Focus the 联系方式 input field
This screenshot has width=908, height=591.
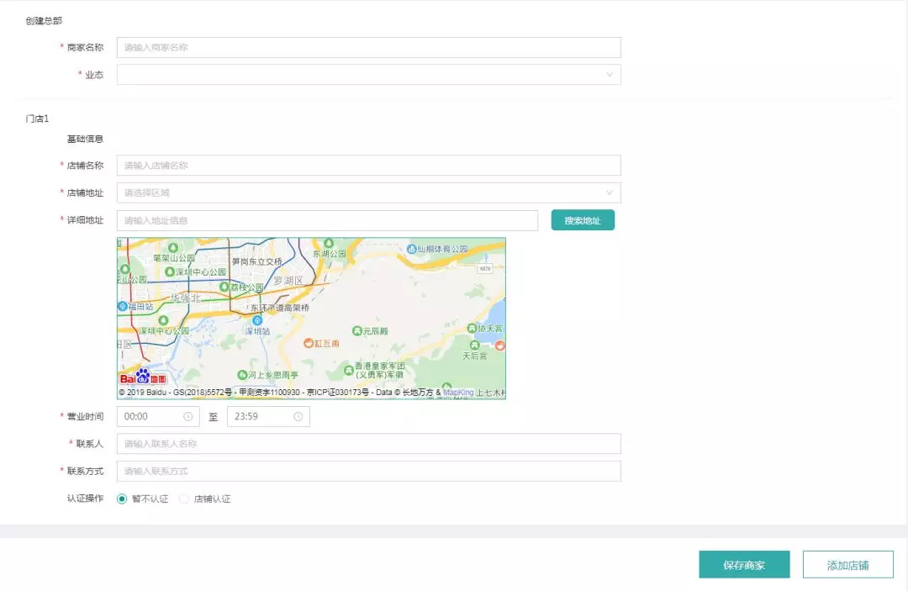tap(368, 471)
